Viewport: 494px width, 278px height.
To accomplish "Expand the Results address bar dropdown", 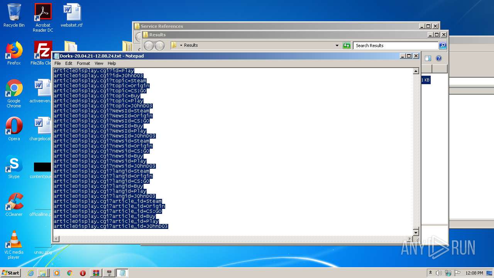I will tap(337, 46).
